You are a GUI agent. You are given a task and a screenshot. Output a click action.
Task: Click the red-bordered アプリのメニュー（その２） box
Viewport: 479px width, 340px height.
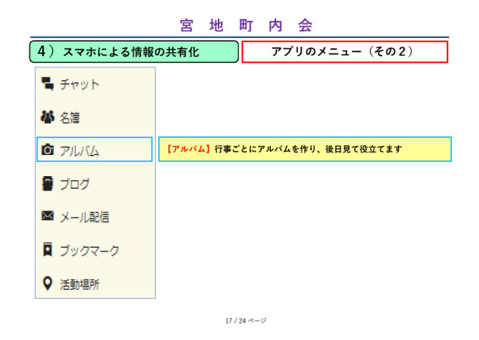(344, 52)
